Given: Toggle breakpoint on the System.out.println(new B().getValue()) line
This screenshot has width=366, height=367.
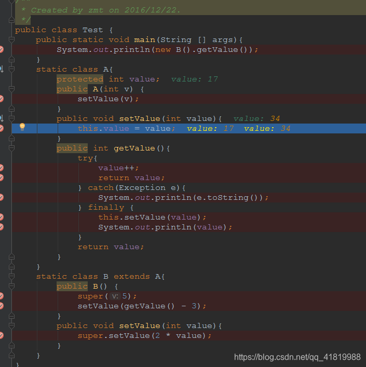Looking at the screenshot, I should pyautogui.click(x=1, y=50).
